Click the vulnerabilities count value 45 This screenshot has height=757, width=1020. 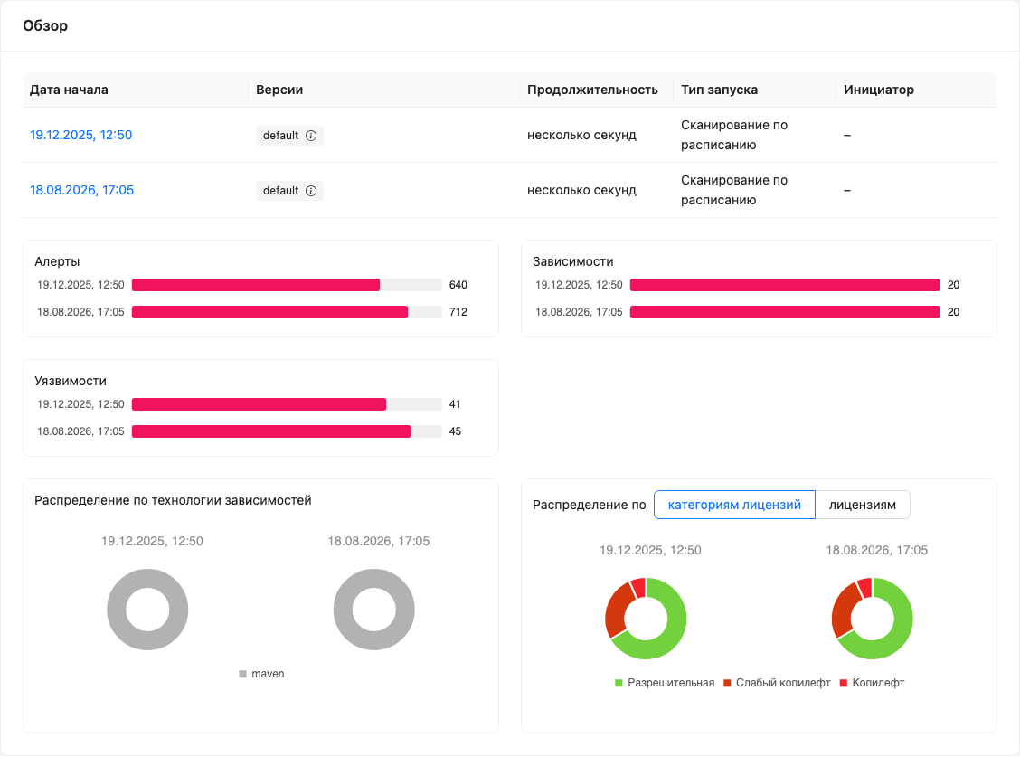[x=455, y=432]
